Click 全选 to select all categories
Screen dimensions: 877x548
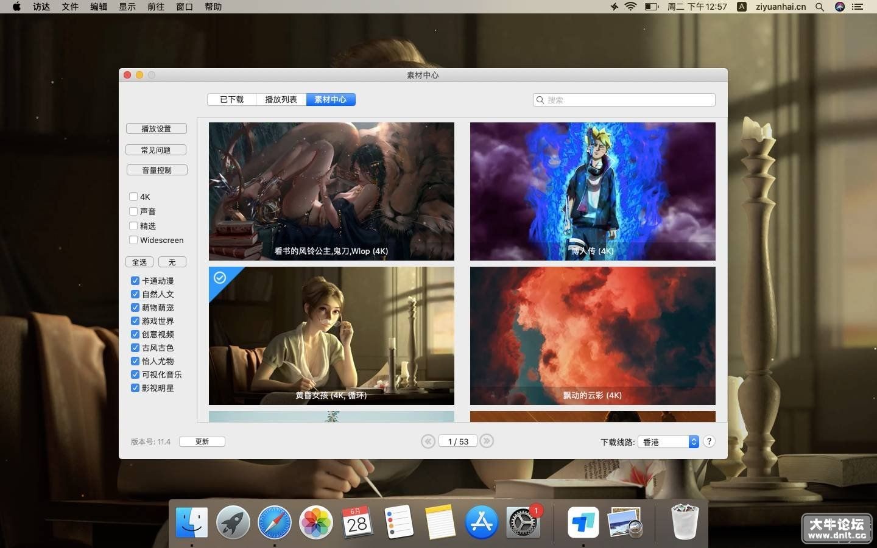(x=139, y=262)
